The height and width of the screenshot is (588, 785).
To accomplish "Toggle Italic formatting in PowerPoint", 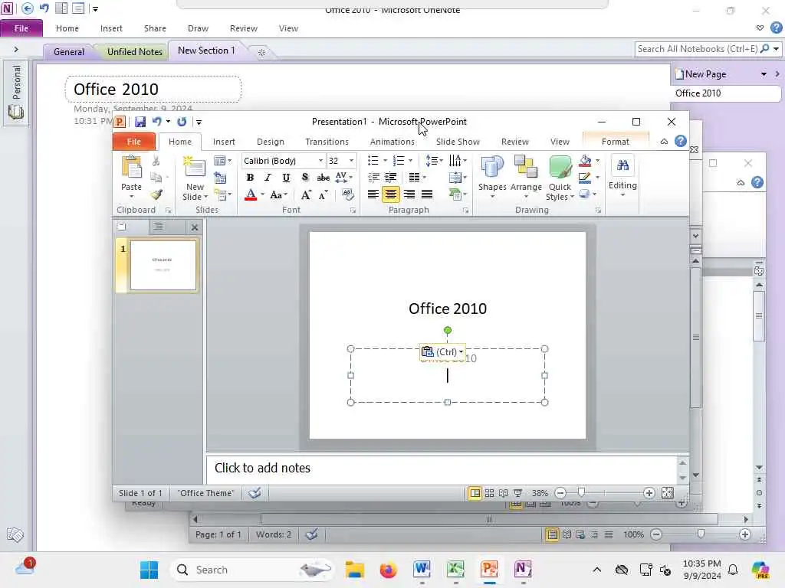I will coord(268,178).
